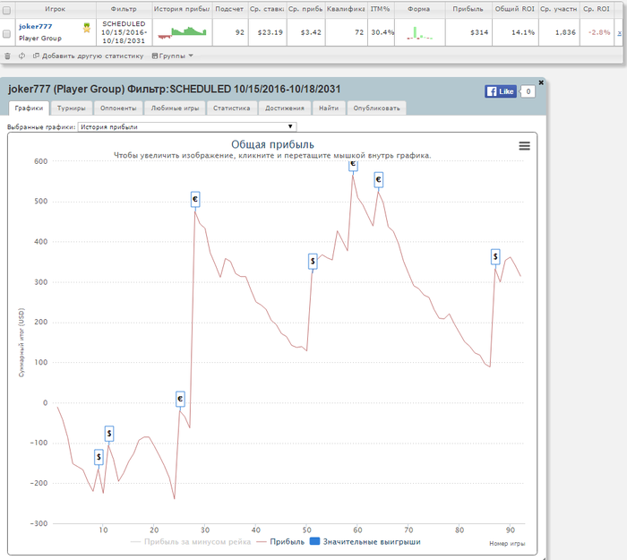This screenshot has width=627, height=560.
Task: Click the refresh arrows icon
Action: 21,56
